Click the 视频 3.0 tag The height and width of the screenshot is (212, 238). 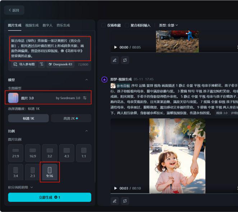[221, 113]
